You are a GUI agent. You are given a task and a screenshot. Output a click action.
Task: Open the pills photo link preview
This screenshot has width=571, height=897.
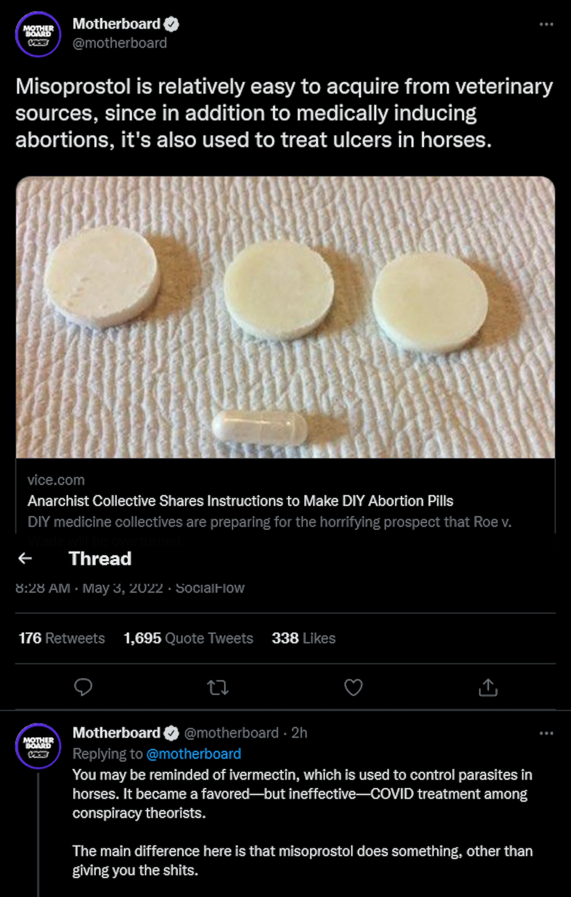(285, 317)
